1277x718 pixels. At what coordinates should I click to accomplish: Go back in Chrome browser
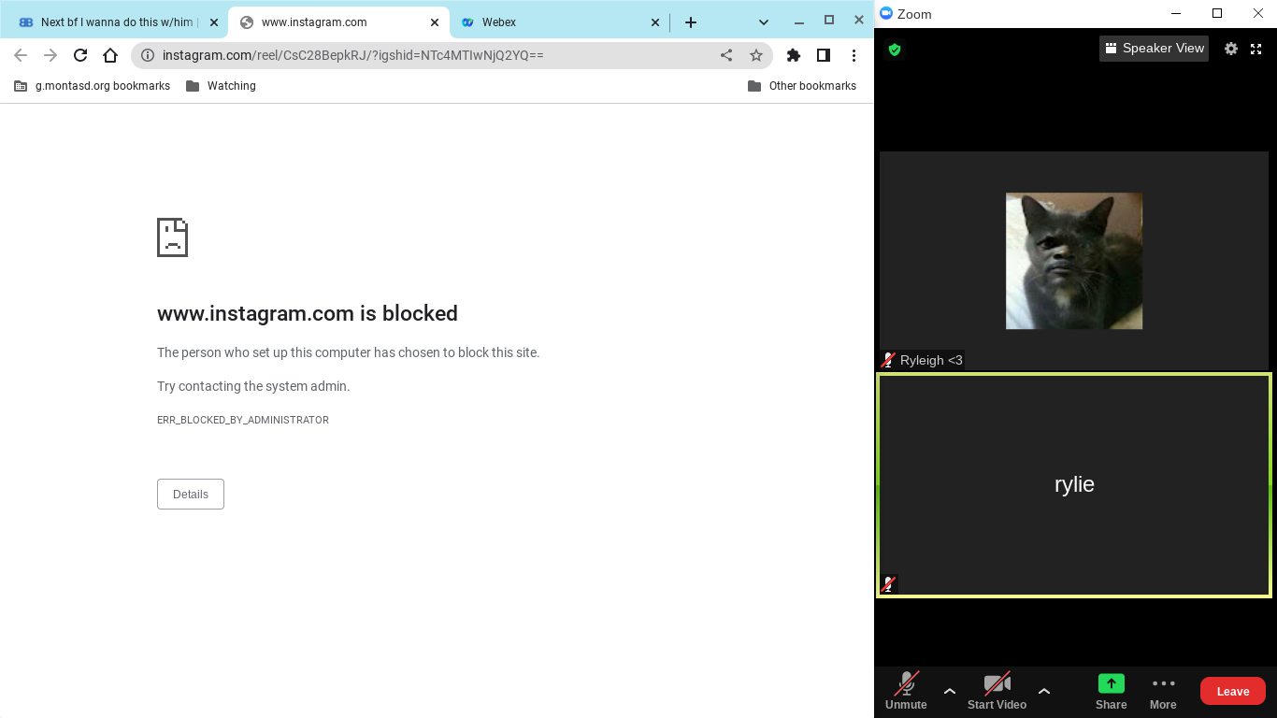(x=21, y=55)
